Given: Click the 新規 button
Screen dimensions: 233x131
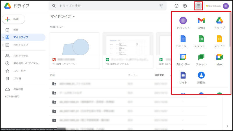Looking at the screenshot, I should click(x=13, y=19).
